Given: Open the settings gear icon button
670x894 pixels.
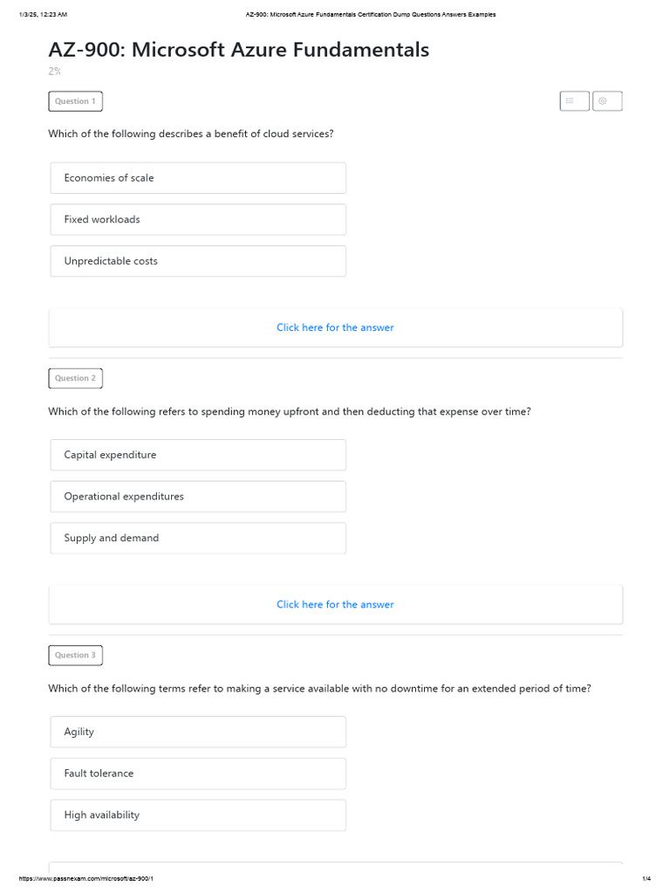Looking at the screenshot, I should 607,101.
